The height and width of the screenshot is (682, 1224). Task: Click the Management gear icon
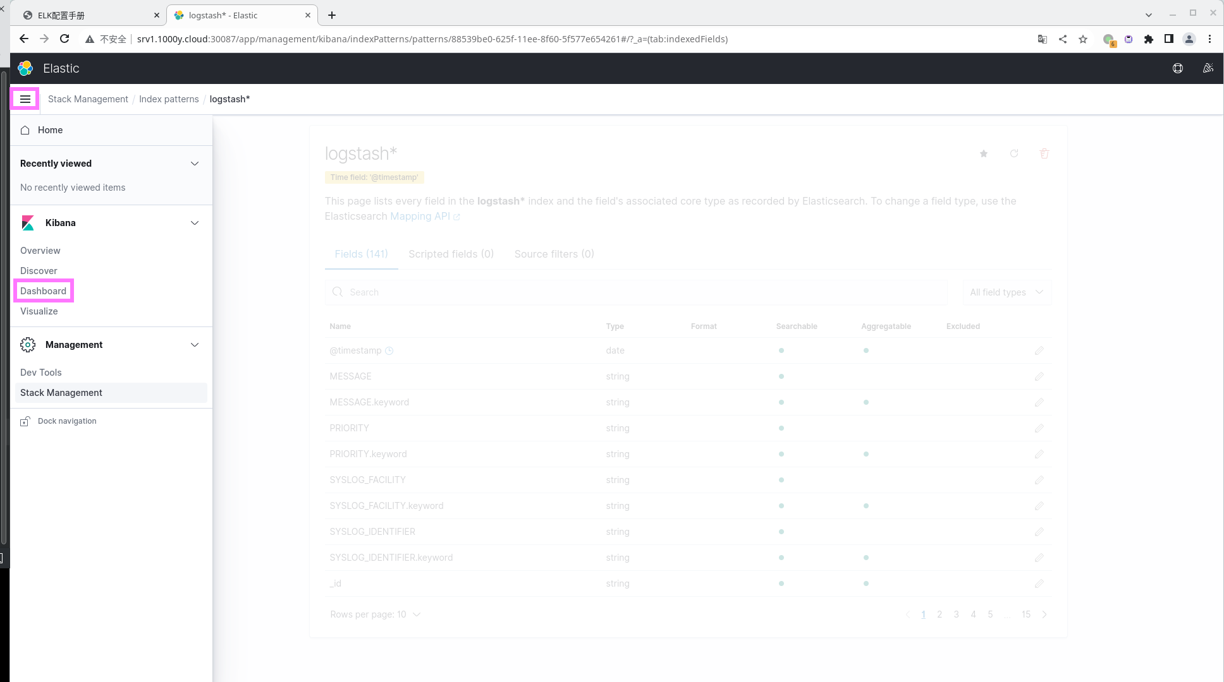[x=28, y=345]
